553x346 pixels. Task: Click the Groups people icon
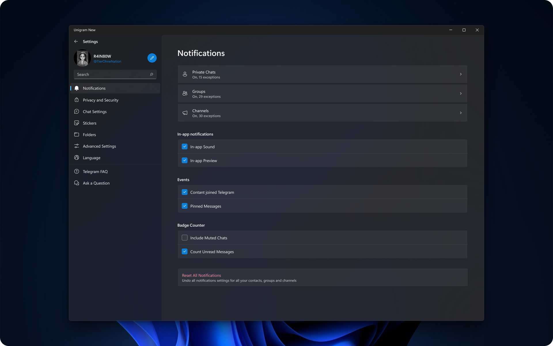(185, 93)
